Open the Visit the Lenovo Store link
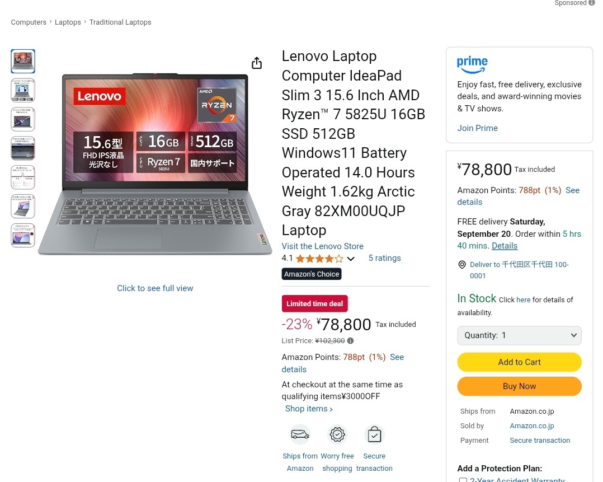This screenshot has height=482, width=603. [322, 246]
